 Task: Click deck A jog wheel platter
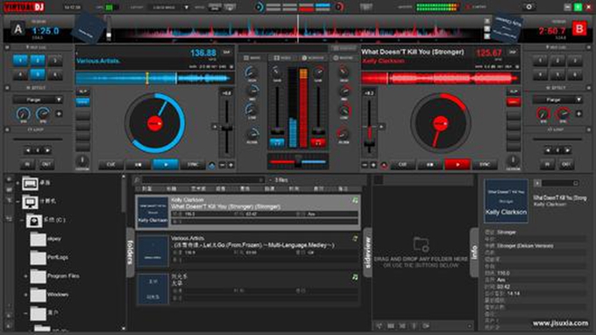[154, 123]
